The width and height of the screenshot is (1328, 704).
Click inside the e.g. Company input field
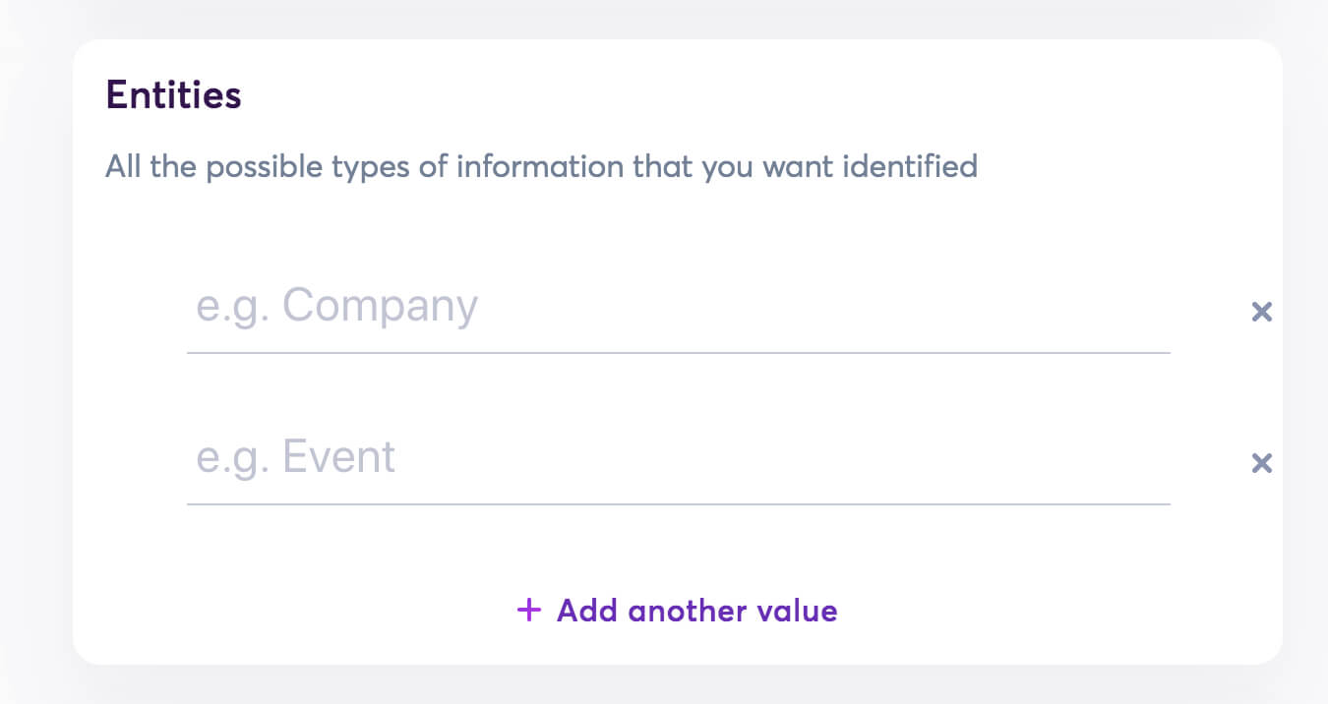[590, 310]
